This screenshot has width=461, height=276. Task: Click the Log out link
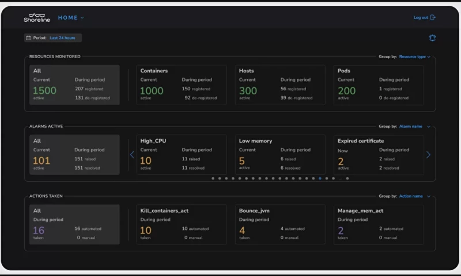pyautogui.click(x=421, y=18)
